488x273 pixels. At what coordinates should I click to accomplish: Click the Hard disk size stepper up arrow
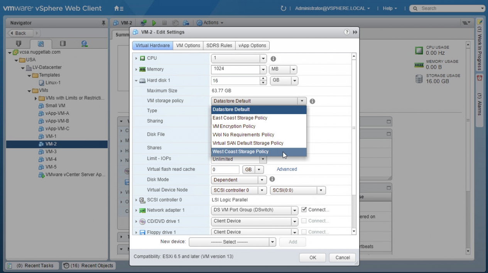pyautogui.click(x=264, y=79)
